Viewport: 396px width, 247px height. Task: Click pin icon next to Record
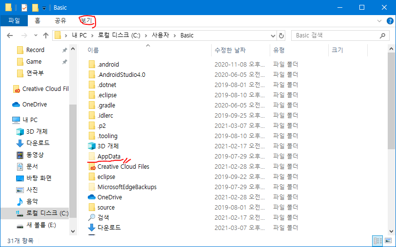65,50
